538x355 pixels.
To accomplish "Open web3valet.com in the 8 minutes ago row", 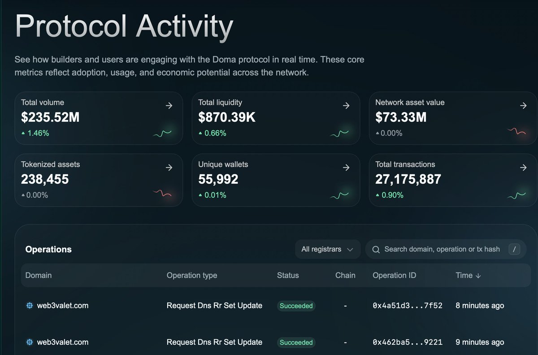I will [x=62, y=306].
